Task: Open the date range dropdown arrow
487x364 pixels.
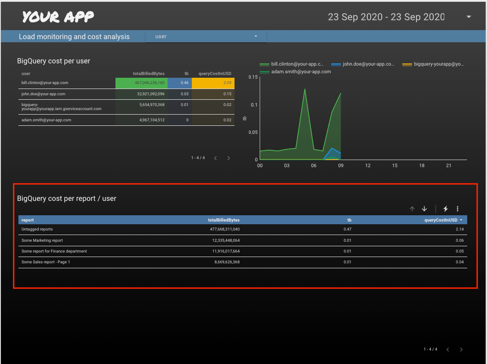Action: [x=469, y=17]
